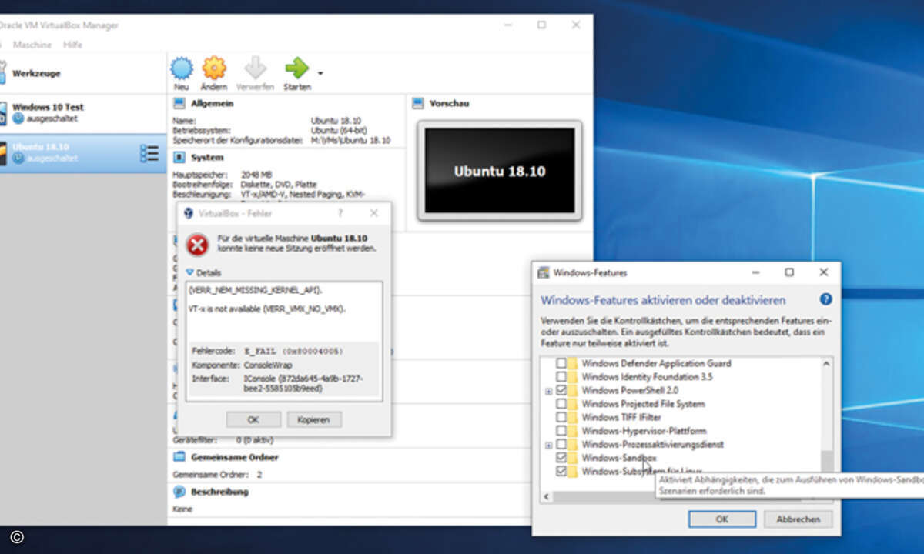
Task: Tick Windows-Prozessaktivierungsdienst checkbox
Action: click(561, 444)
